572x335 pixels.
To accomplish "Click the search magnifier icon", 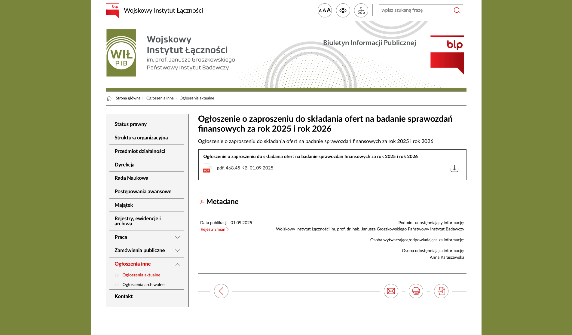I will pyautogui.click(x=457, y=11).
